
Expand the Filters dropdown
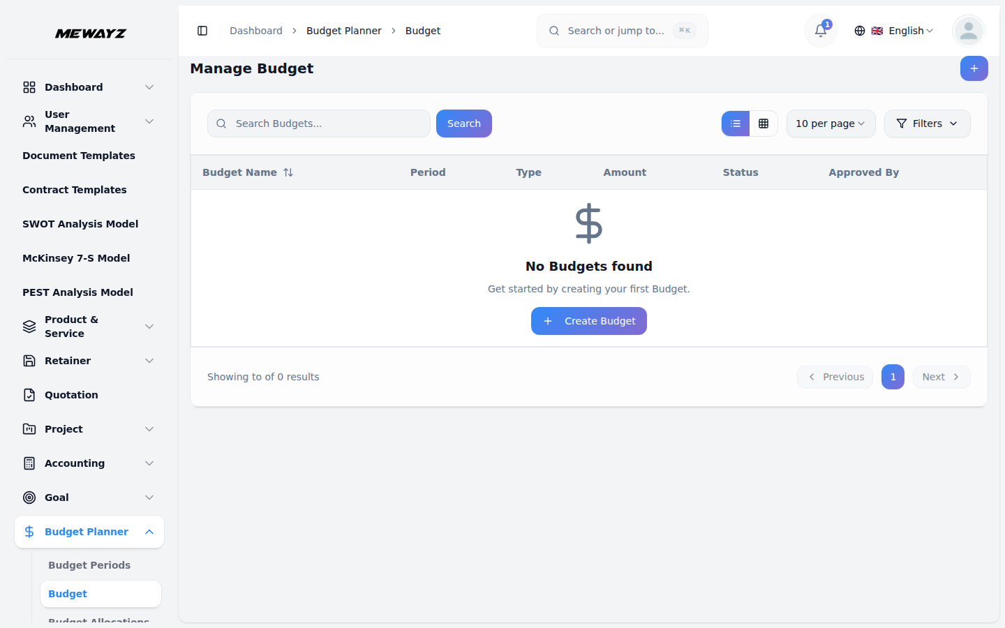click(927, 124)
